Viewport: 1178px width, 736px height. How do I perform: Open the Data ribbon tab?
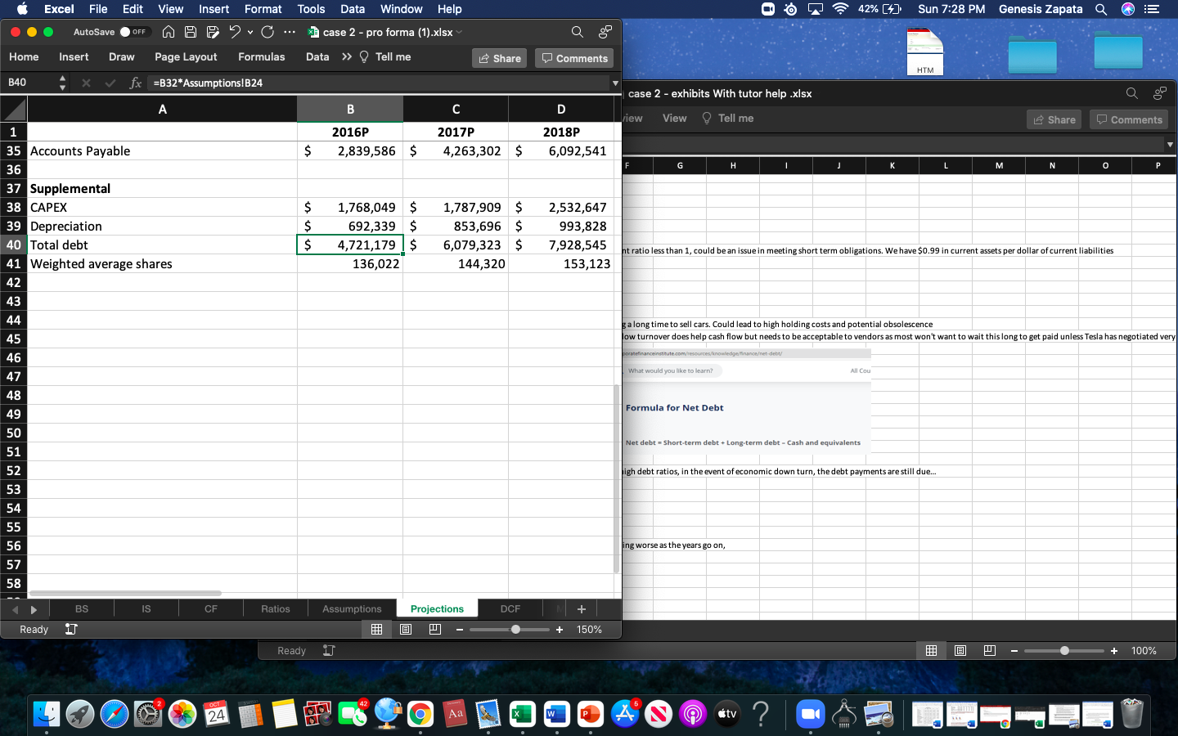[x=317, y=56]
